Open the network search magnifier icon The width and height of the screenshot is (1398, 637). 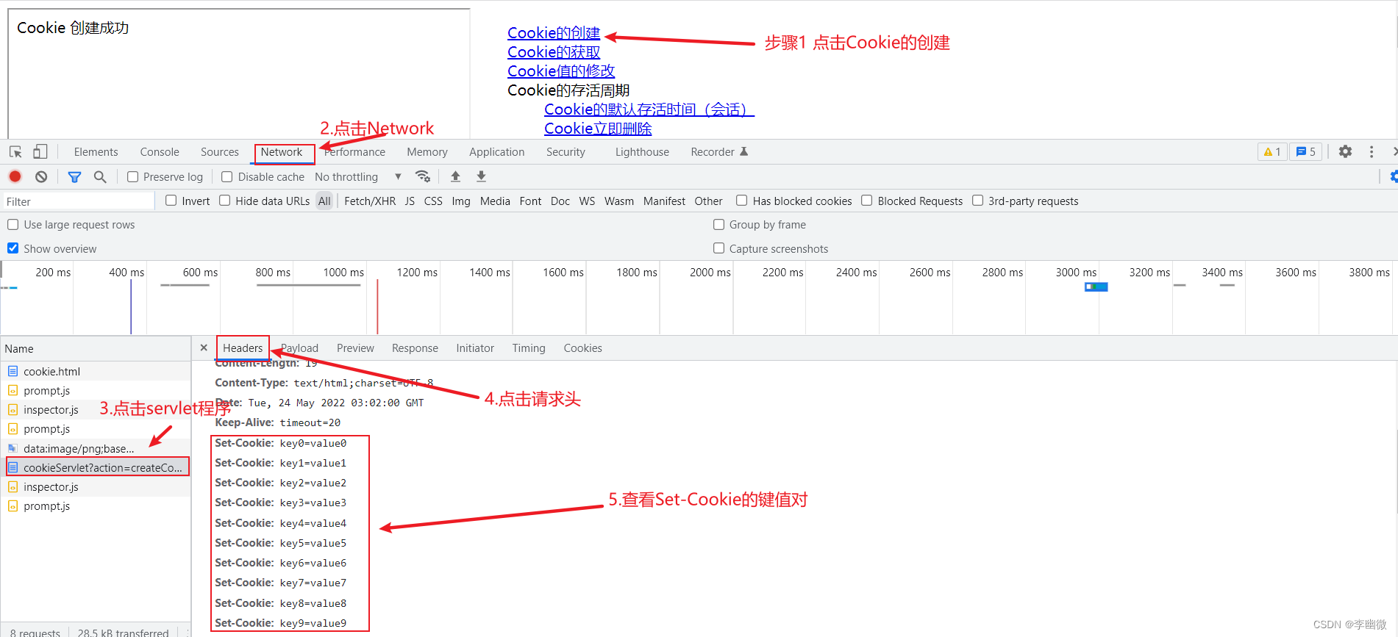click(100, 176)
